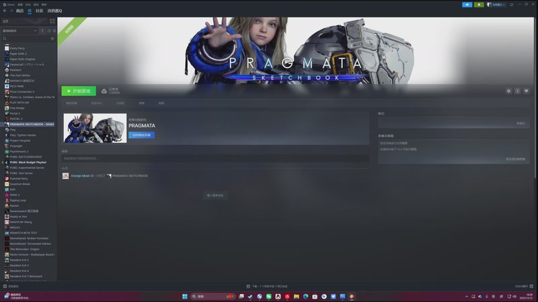Select Portal 2 in the library list
The height and width of the screenshot is (302, 538).
point(15,113)
